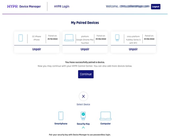Unpair the YubiKey Series 5 device
Screen dimensions: 171x137
tap(133, 49)
